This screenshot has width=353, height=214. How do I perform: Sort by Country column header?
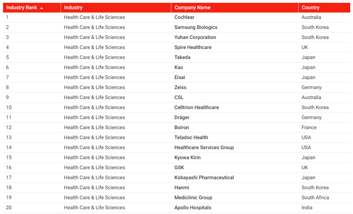(x=310, y=7)
